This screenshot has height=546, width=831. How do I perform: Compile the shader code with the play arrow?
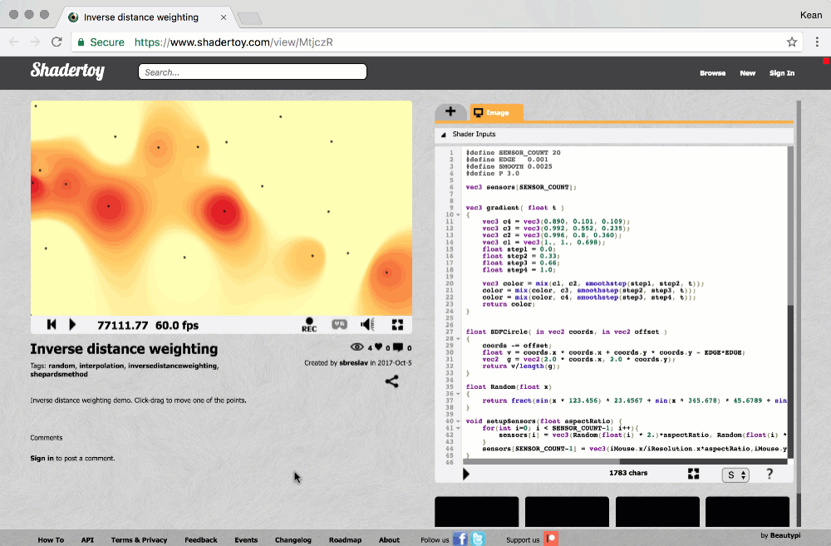tap(466, 474)
